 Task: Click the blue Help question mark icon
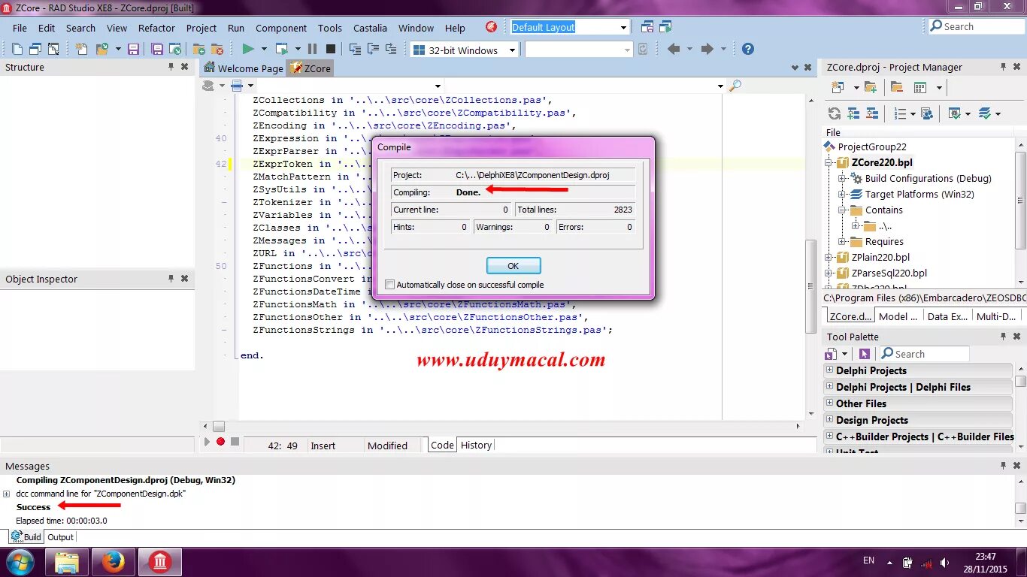747,49
